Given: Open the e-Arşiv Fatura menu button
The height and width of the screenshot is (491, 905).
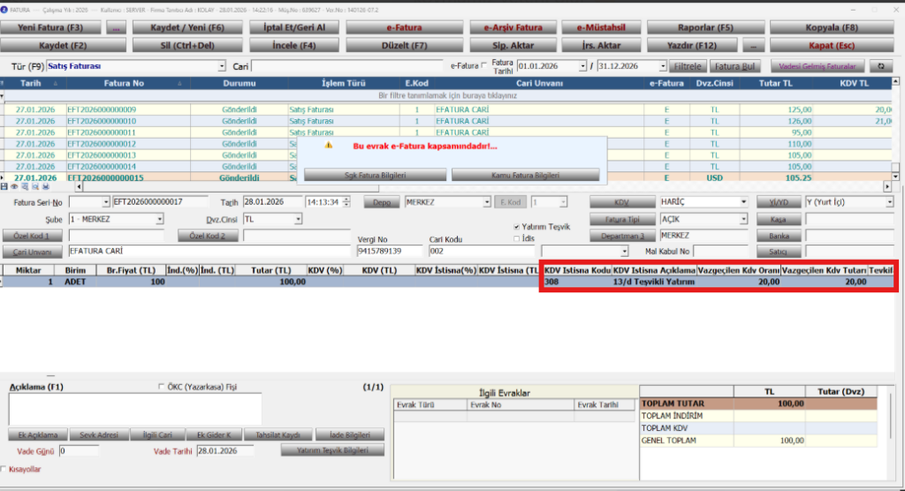Looking at the screenshot, I should click(513, 27).
